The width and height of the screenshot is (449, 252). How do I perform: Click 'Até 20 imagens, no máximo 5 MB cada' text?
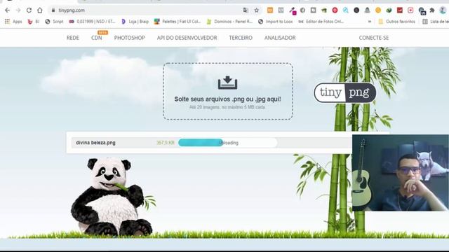(227, 107)
